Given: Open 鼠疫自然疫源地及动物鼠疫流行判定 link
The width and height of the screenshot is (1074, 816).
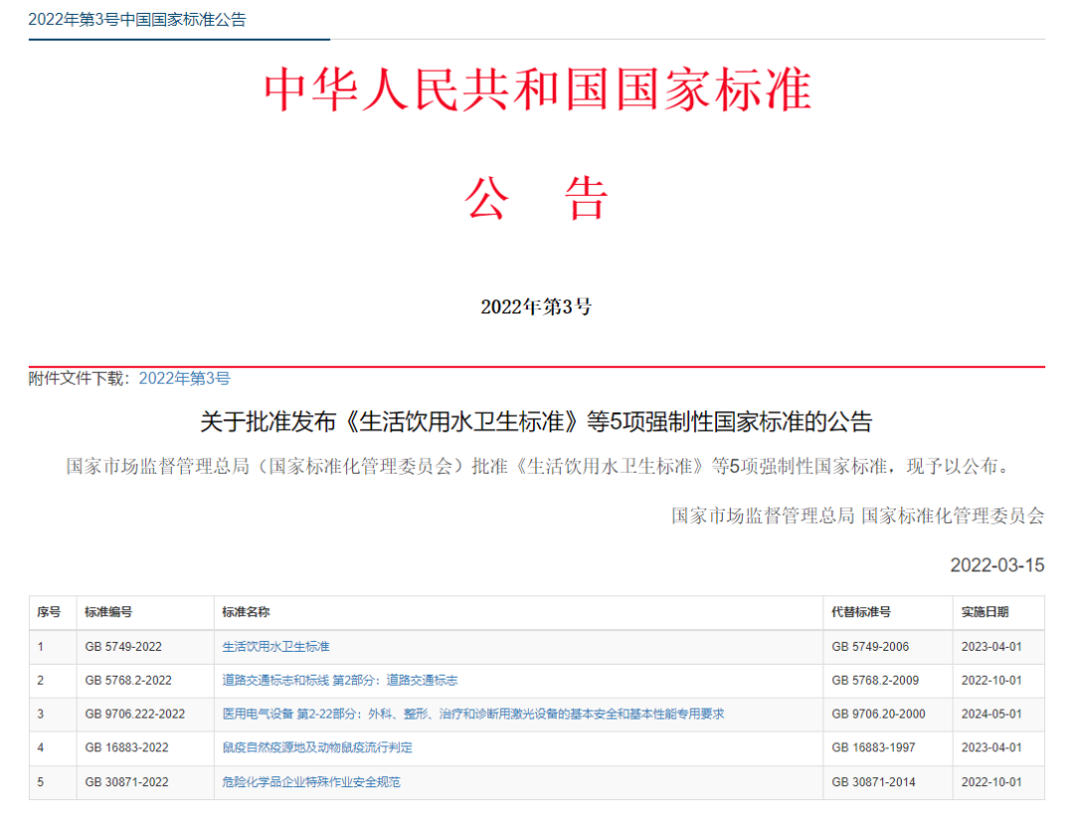Looking at the screenshot, I should pyautogui.click(x=317, y=746).
